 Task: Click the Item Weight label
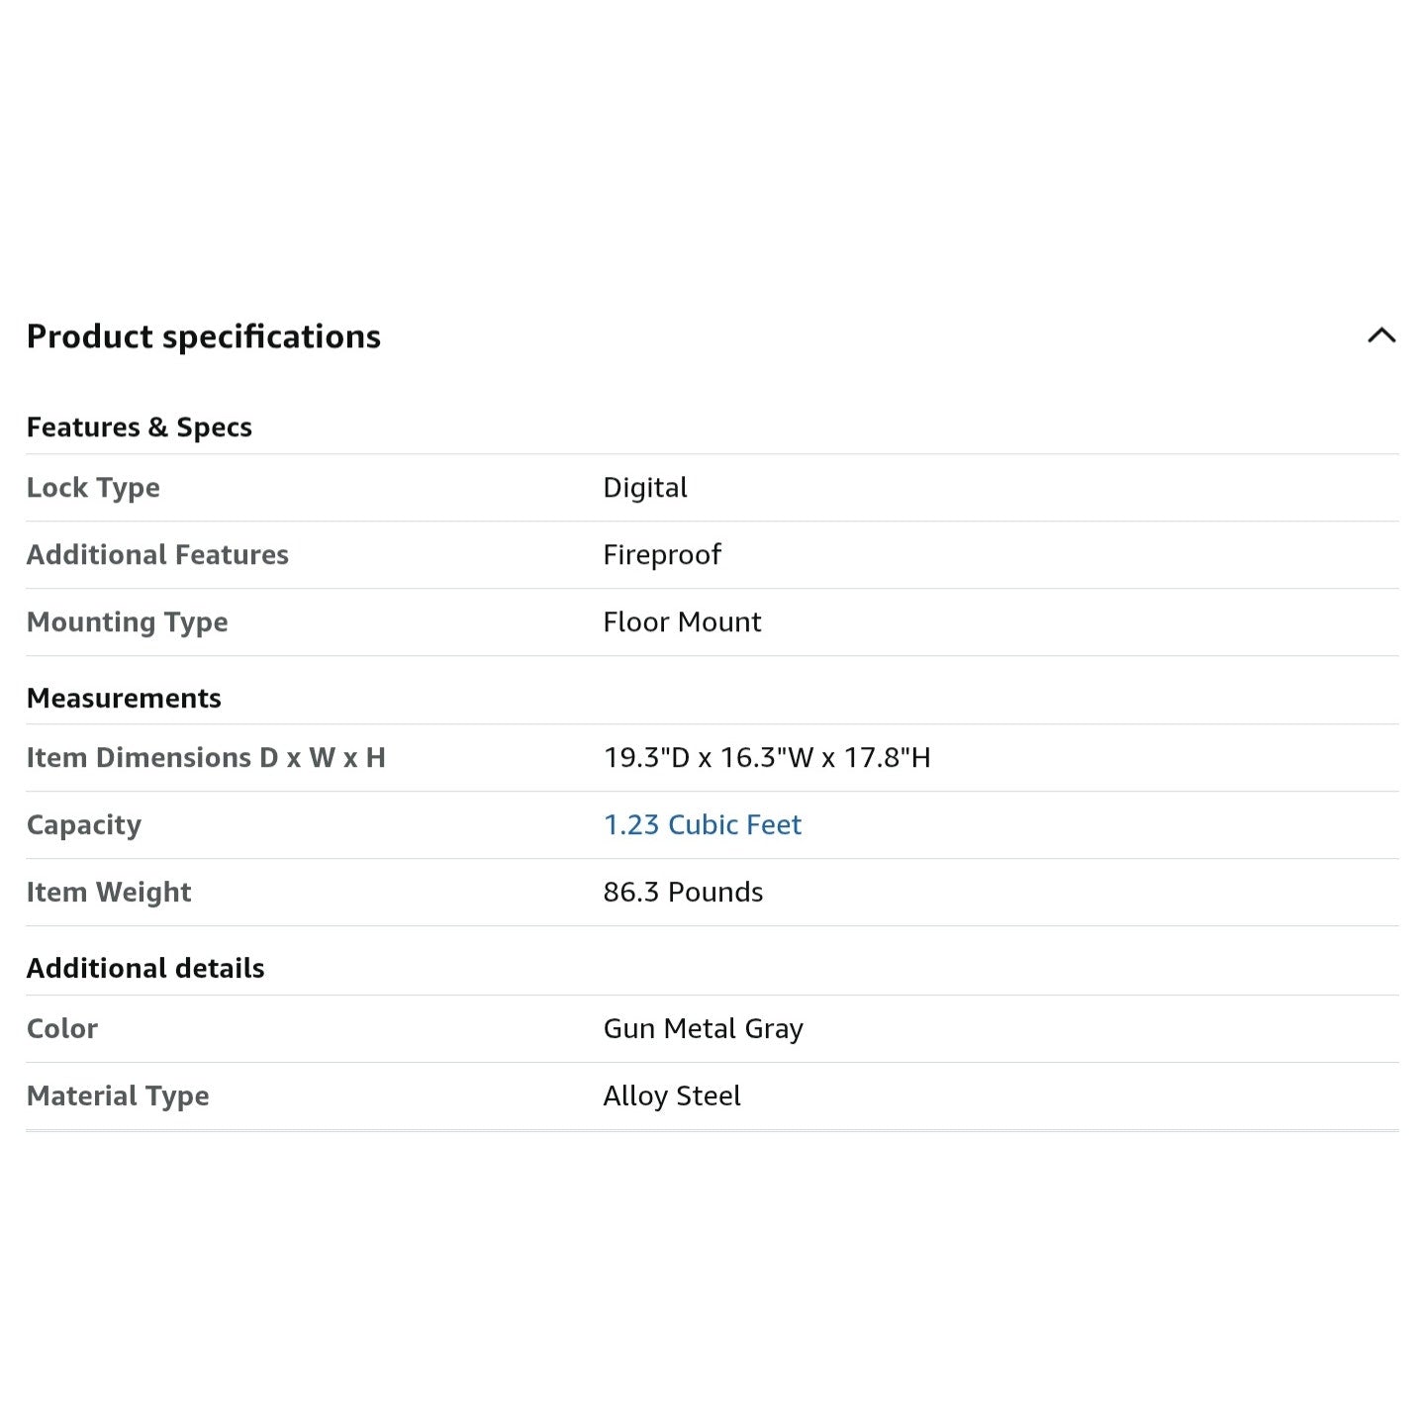tap(109, 893)
